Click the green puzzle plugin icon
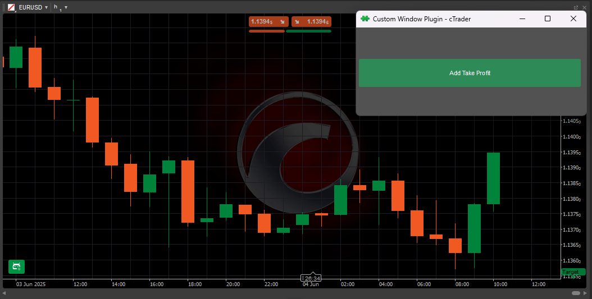The height and width of the screenshot is (299, 592). pos(365,19)
